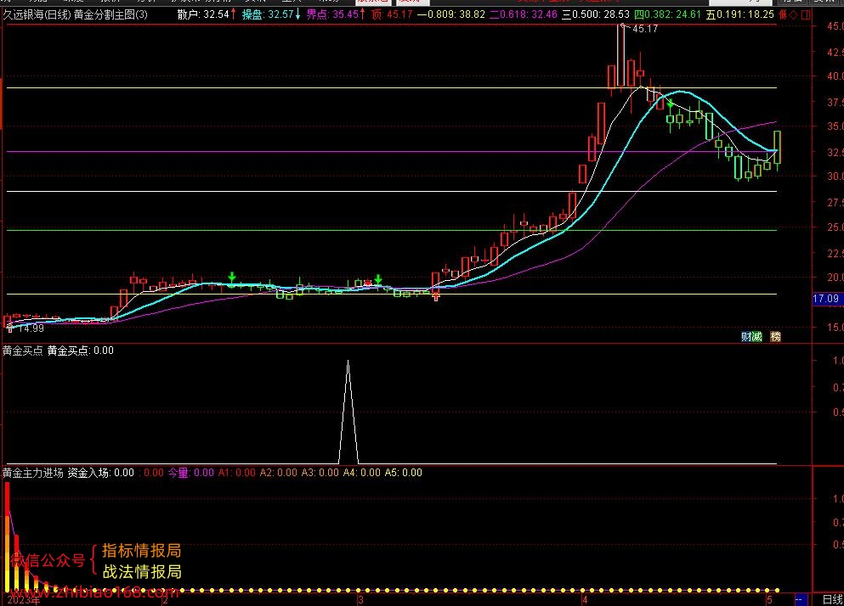Click the 14.99 low price annotation
Image resolution: width=844 pixels, height=606 pixels.
tap(31, 328)
